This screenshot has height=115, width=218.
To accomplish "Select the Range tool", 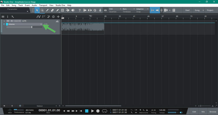I will (x=42, y=10).
